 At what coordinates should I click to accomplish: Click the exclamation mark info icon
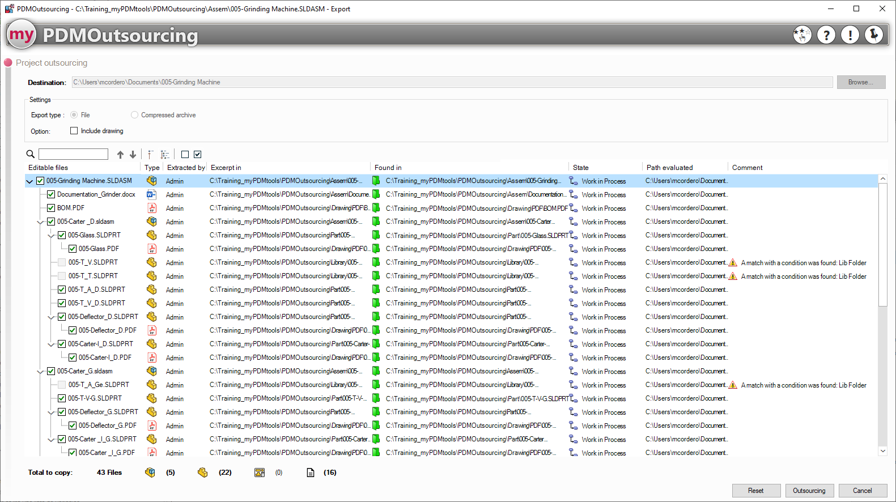(850, 35)
